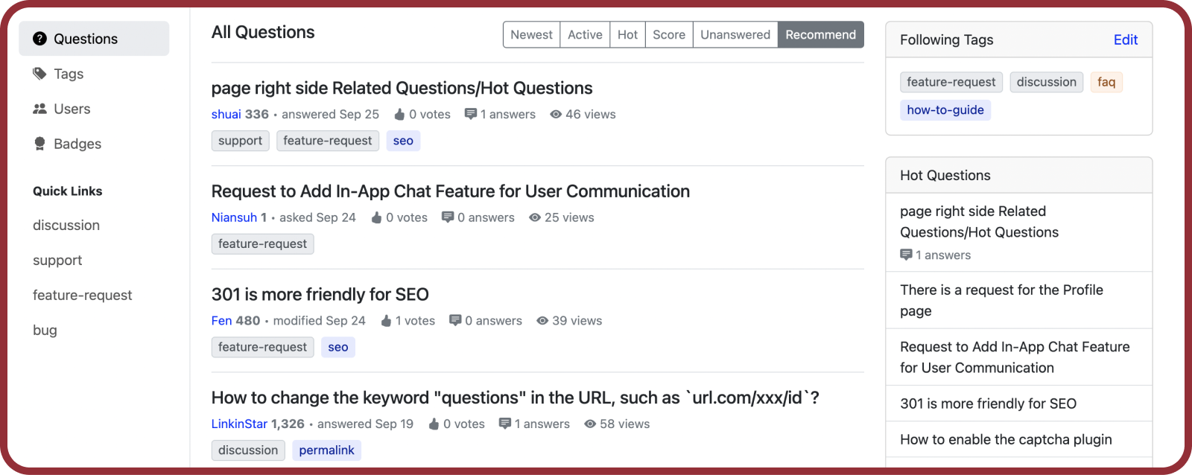Click the faq tag in Following Tags
The image size is (1192, 475).
click(x=1106, y=82)
